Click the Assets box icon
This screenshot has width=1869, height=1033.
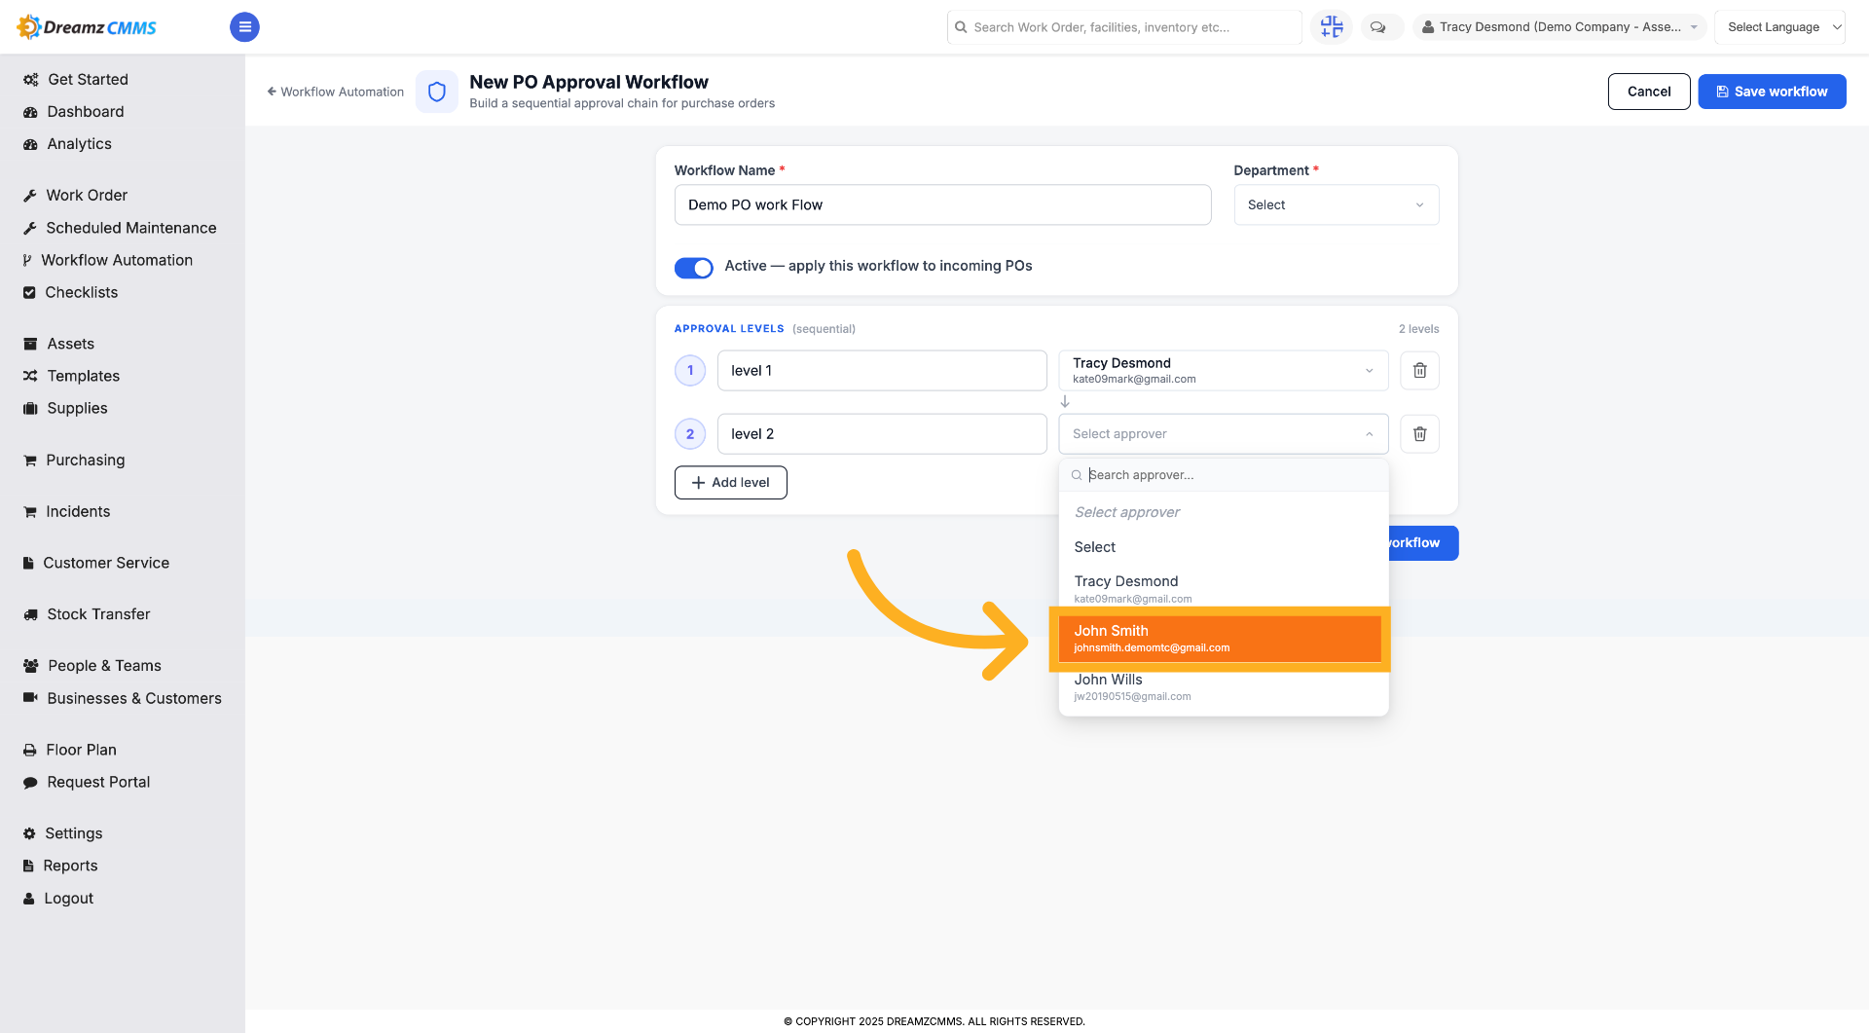[x=30, y=345]
